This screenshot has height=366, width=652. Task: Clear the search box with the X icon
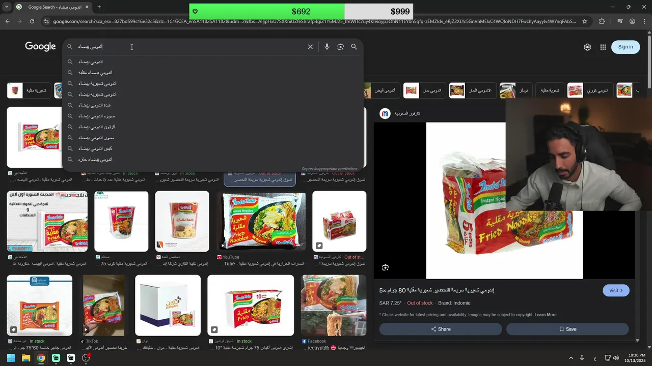click(x=310, y=47)
